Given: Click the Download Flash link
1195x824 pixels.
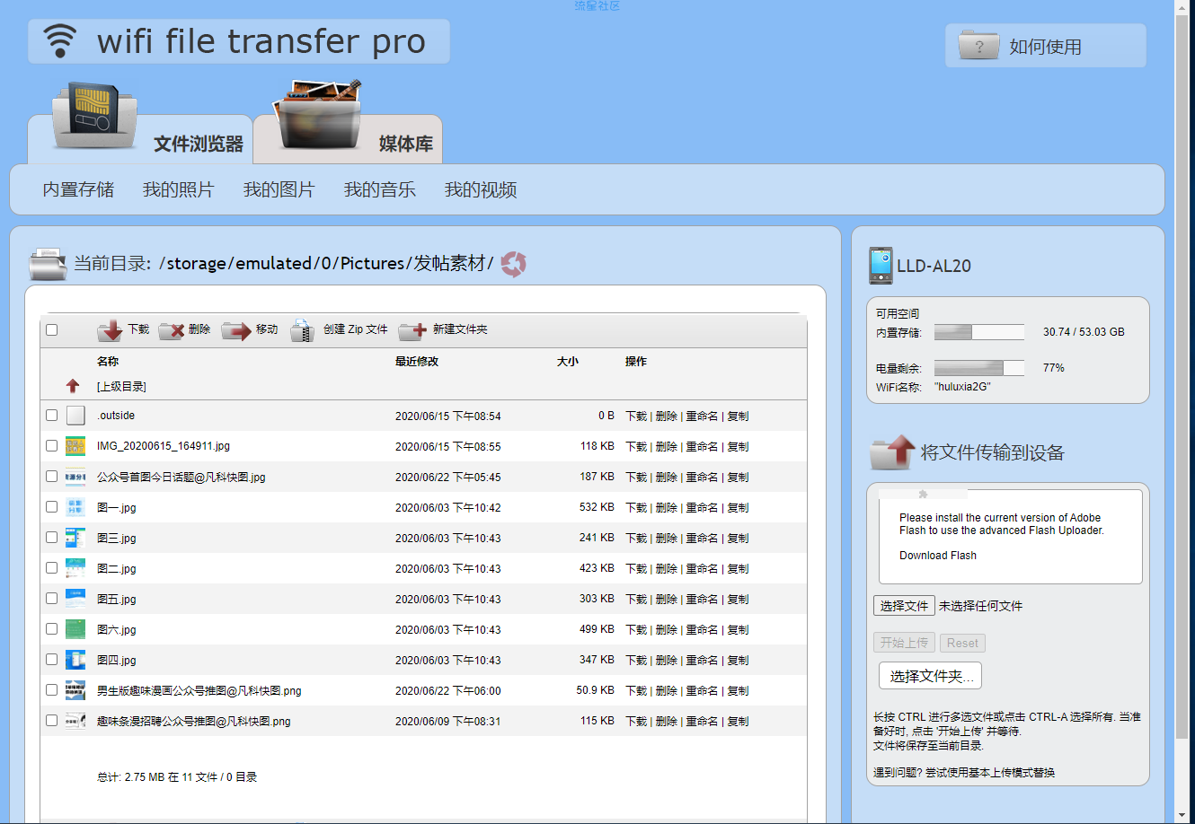Looking at the screenshot, I should point(938,556).
